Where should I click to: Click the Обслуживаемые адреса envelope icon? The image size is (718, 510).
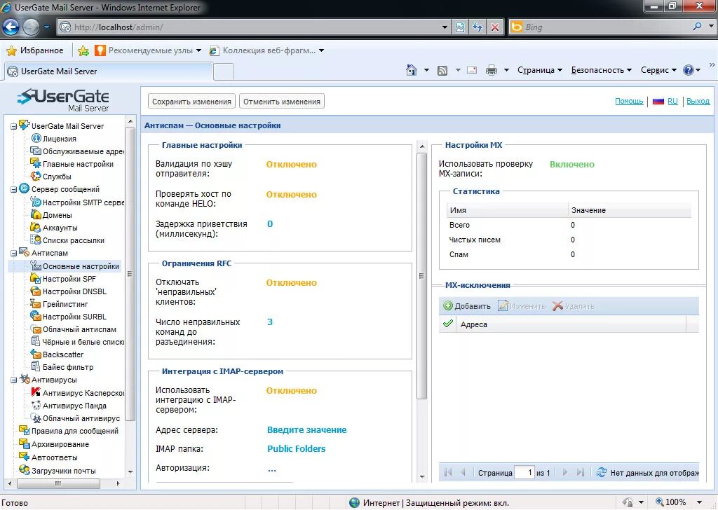(36, 151)
